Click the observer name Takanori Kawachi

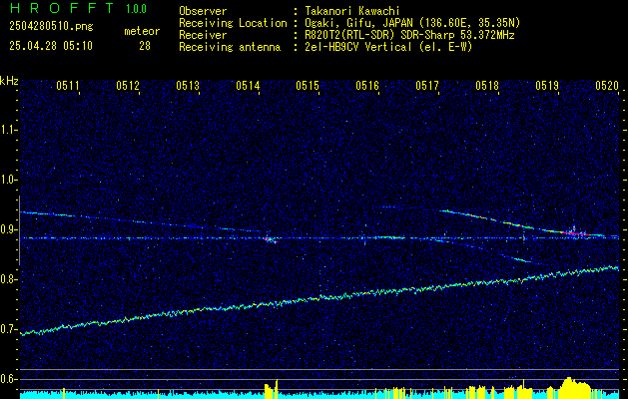(x=351, y=11)
